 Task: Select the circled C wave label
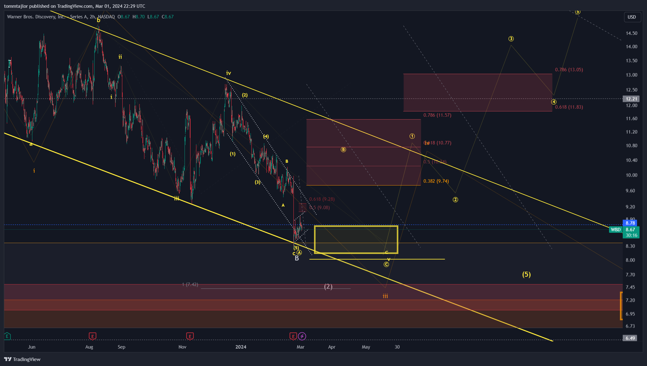(386, 265)
